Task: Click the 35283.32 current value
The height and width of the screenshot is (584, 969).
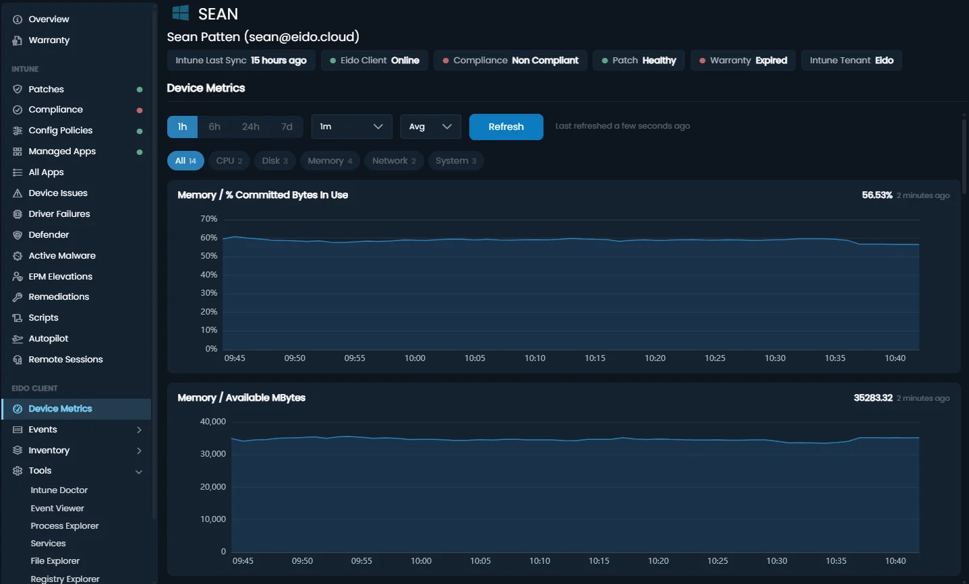Action: (x=873, y=398)
